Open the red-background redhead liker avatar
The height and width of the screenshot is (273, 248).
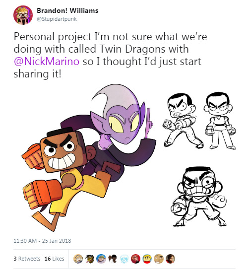[136, 259]
